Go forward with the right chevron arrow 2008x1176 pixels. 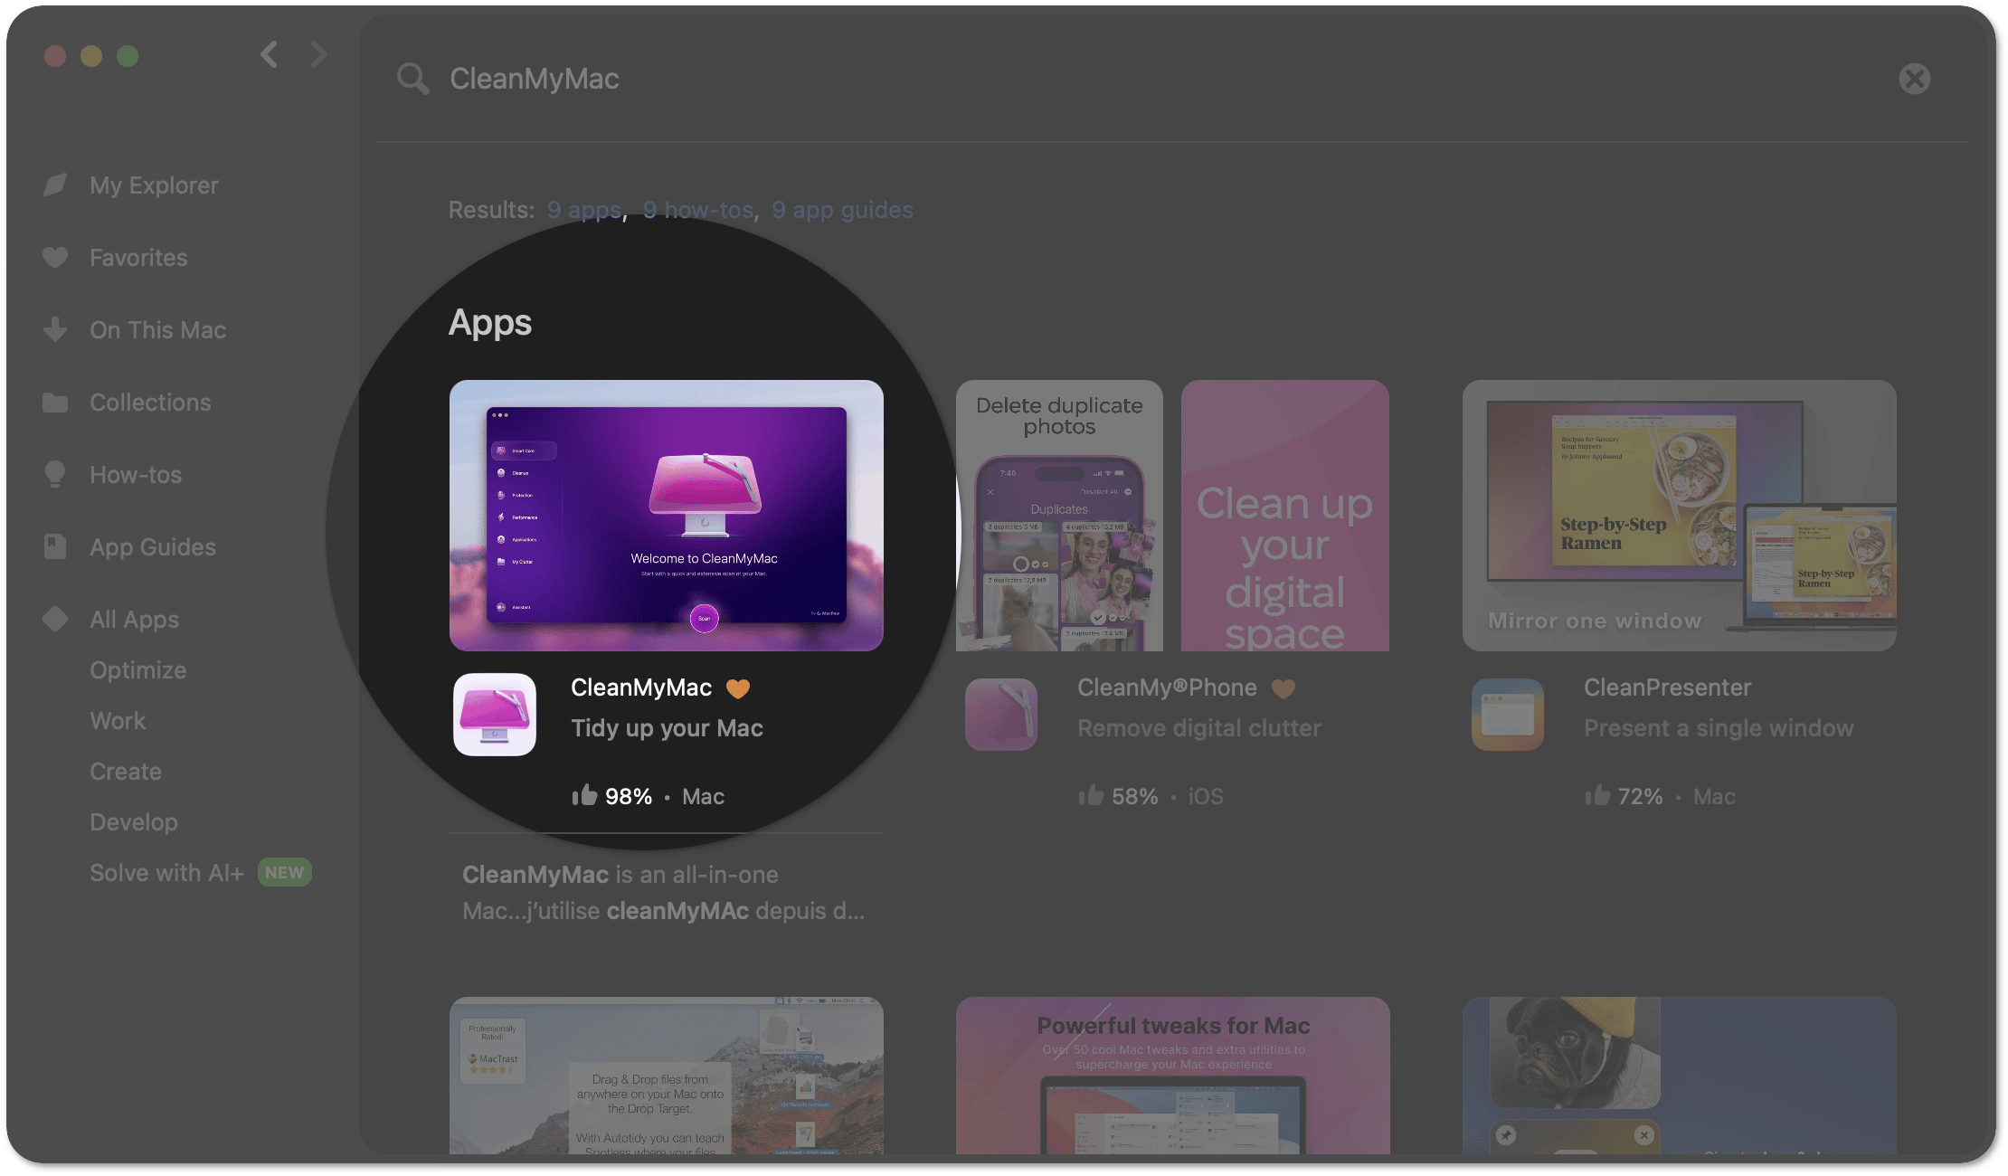pyautogui.click(x=318, y=55)
